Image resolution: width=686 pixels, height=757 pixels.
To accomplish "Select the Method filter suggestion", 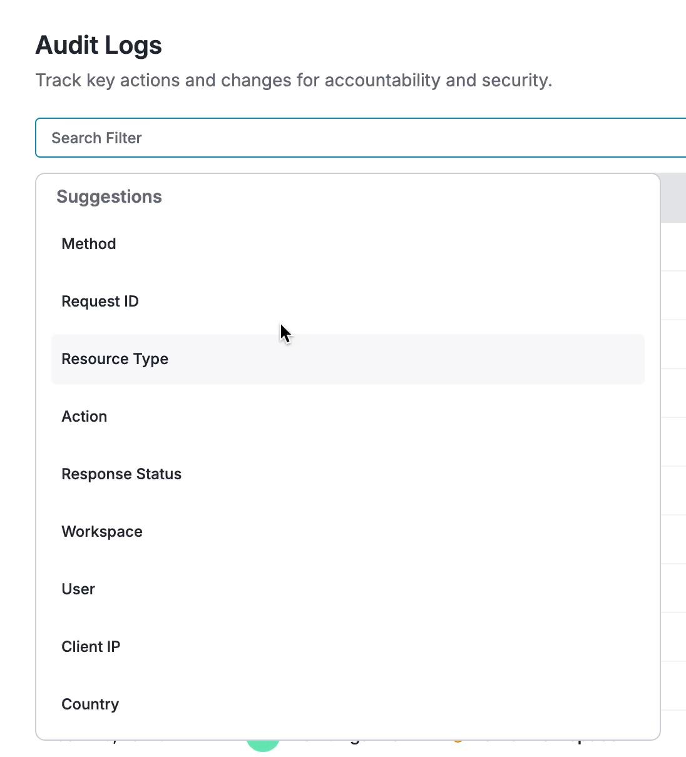I will [x=348, y=244].
